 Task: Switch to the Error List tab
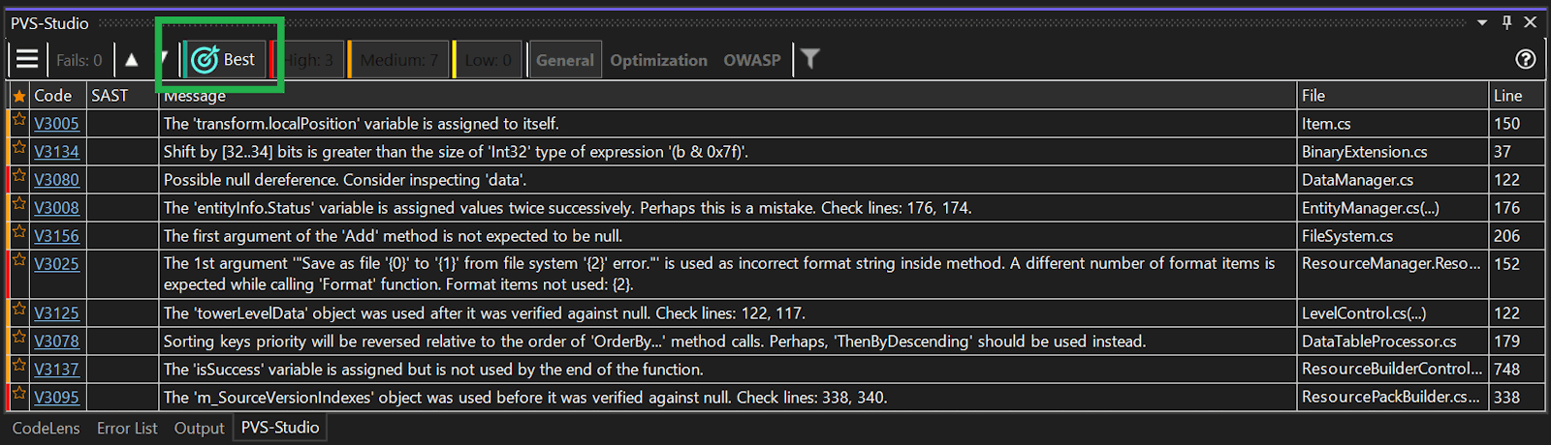(x=126, y=429)
